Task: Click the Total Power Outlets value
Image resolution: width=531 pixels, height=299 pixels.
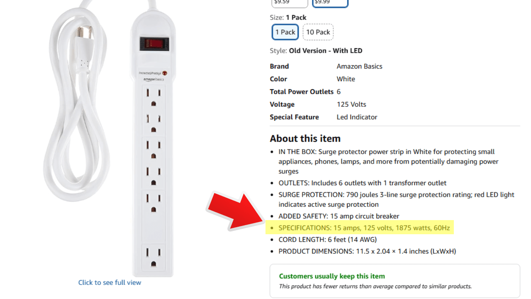Action: [338, 91]
